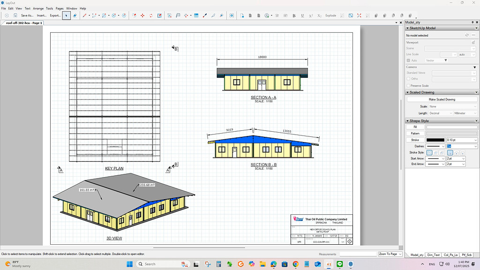Image resolution: width=480 pixels, height=270 pixels.
Task: Select the Line tool
Action: [x=85, y=15]
